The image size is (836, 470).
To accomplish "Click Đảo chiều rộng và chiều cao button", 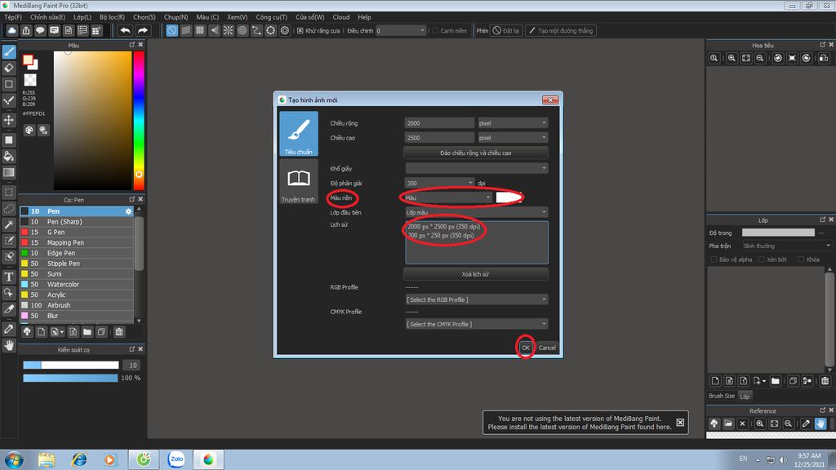I will pos(476,153).
